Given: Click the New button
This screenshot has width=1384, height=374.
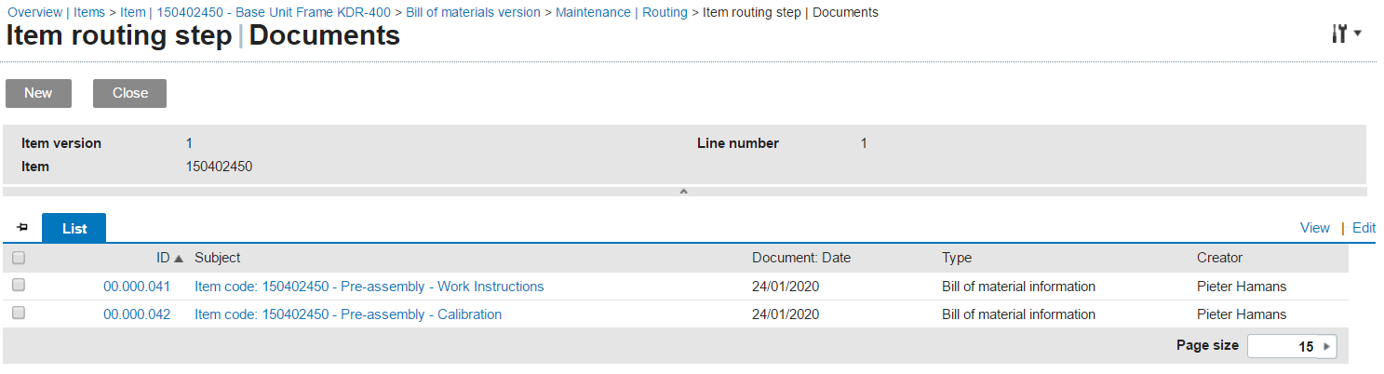Looking at the screenshot, I should [38, 93].
